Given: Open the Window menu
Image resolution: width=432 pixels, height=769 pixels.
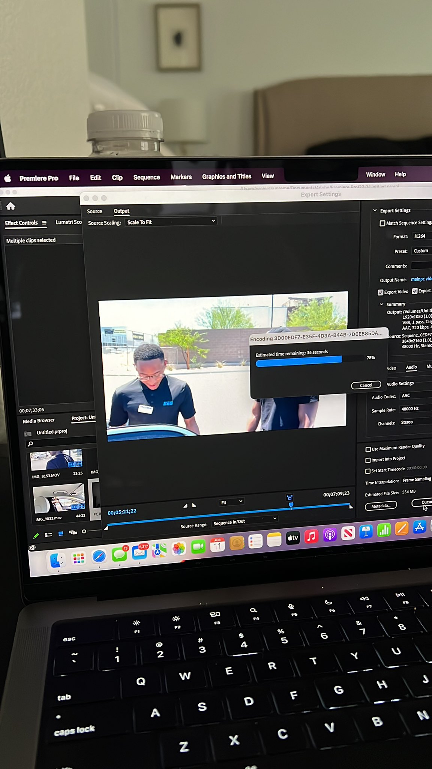Looking at the screenshot, I should tap(375, 175).
